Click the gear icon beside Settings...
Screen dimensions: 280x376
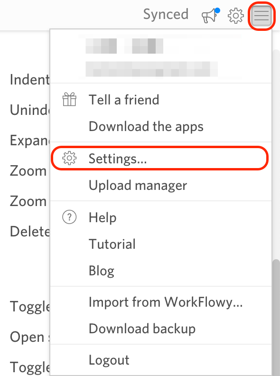[x=69, y=158]
